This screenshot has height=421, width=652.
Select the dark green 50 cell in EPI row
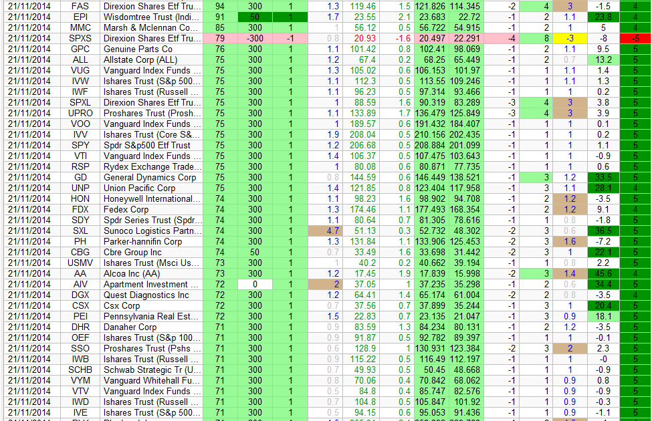point(254,17)
